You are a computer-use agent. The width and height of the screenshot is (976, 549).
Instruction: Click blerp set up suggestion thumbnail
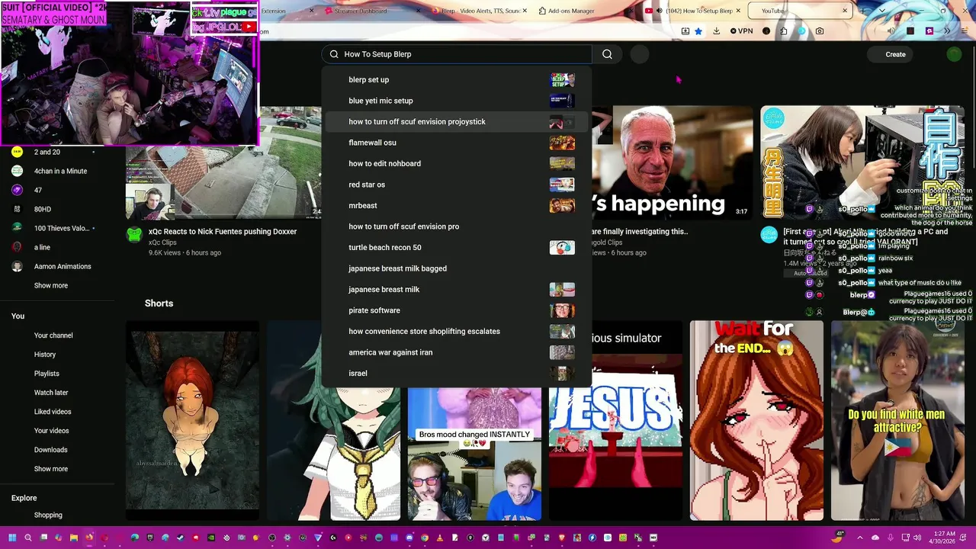pyautogui.click(x=562, y=79)
